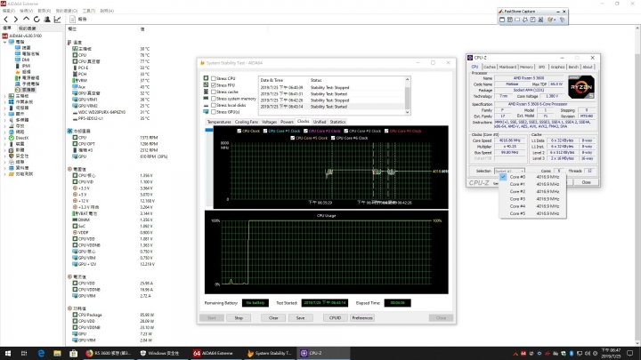The height and width of the screenshot is (360, 641).
Task: Click FastStone capture scrolling window icon
Action: (541, 20)
